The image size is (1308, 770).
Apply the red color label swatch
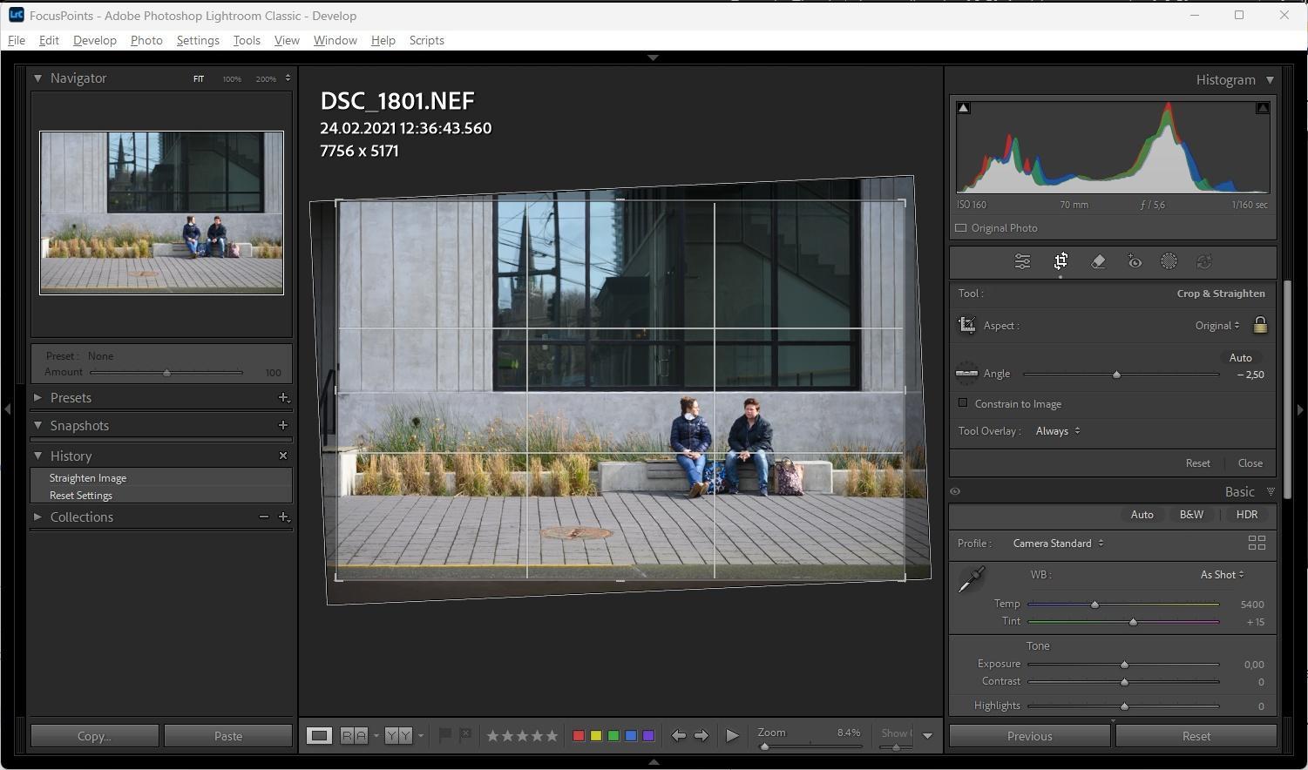(578, 736)
